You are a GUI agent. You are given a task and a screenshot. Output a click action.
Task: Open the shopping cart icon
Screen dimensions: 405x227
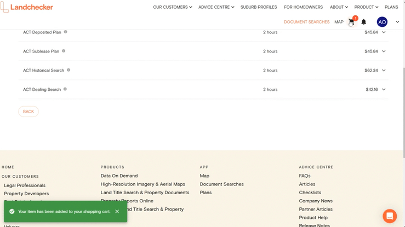[x=351, y=22]
